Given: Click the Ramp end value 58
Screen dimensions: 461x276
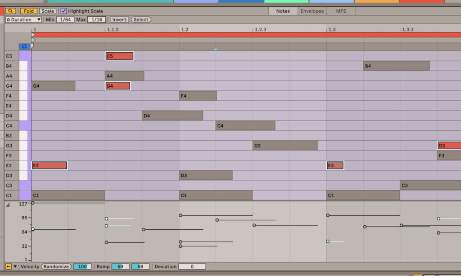Looking at the screenshot, I should tap(140, 267).
